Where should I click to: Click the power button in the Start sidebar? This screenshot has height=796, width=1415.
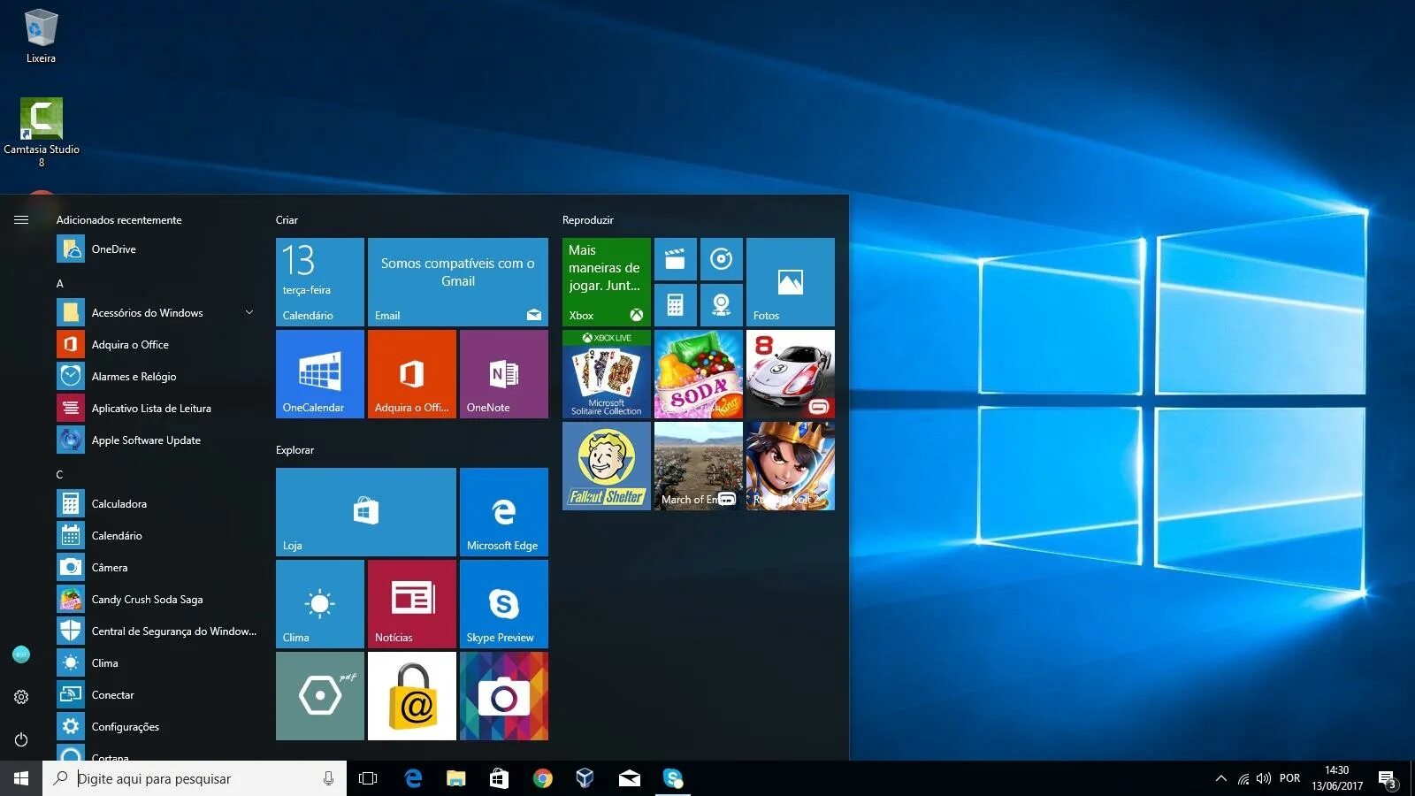point(21,740)
